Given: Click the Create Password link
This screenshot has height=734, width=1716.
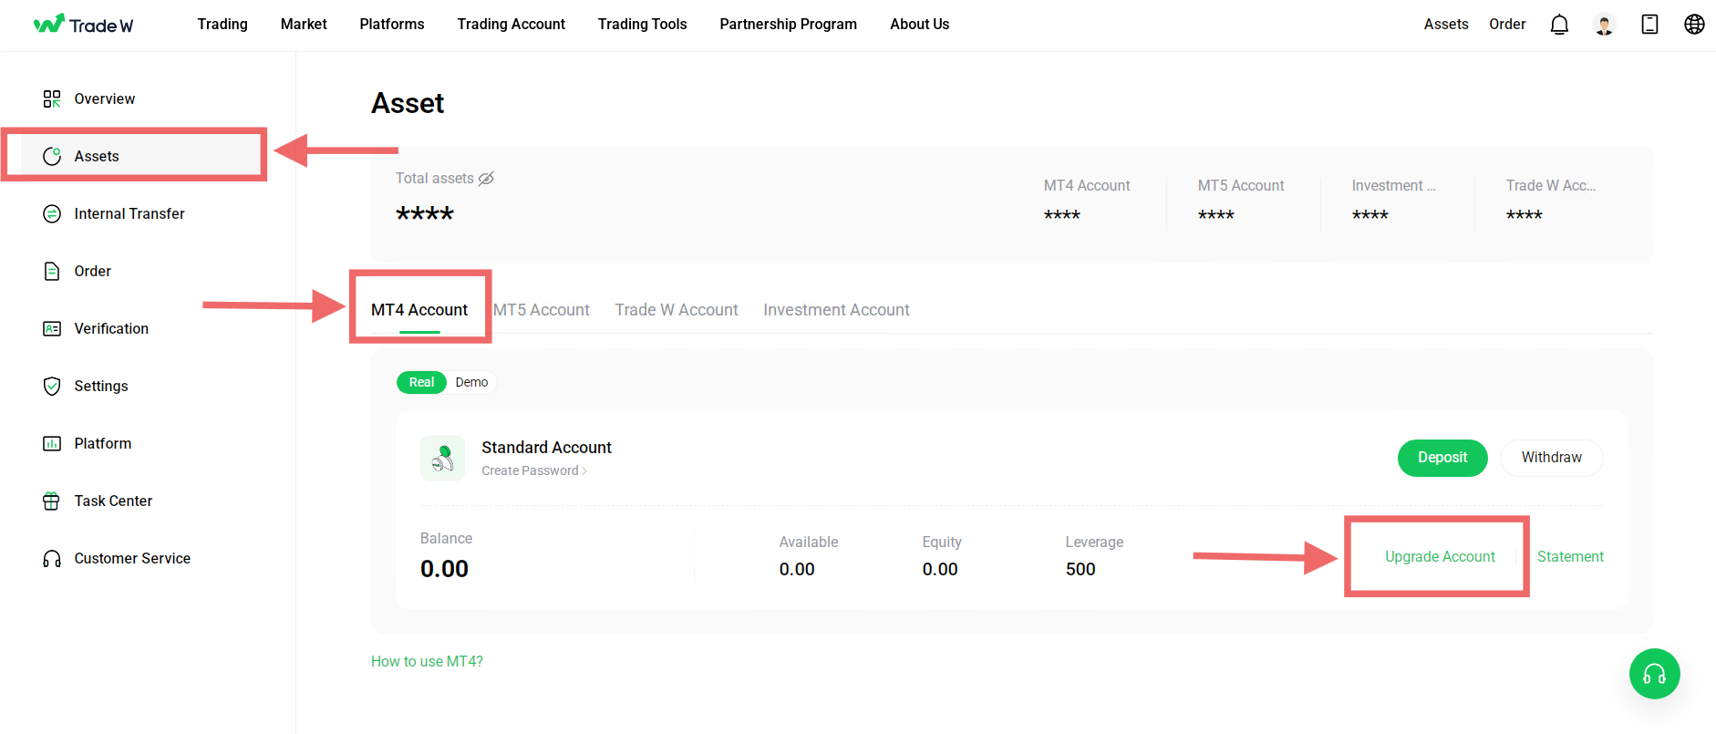Looking at the screenshot, I should (534, 470).
